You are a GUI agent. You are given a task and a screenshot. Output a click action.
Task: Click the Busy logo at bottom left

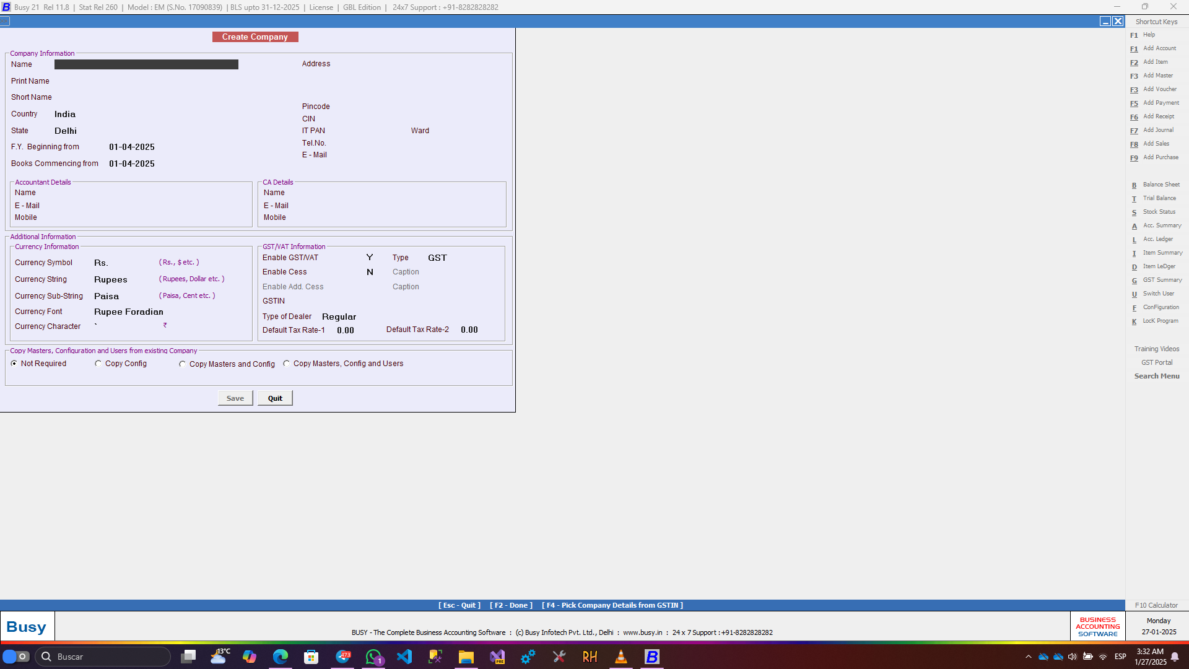27,627
